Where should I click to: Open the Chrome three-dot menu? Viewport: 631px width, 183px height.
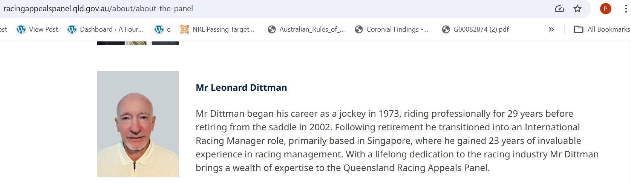click(x=626, y=9)
